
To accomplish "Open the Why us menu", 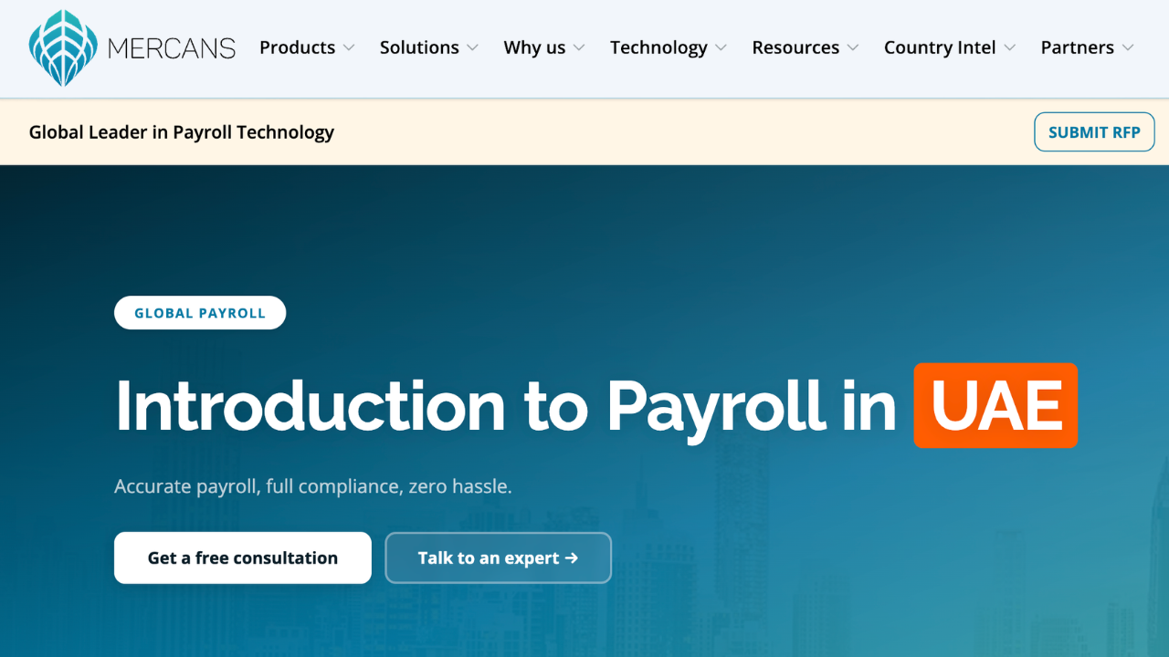I will coord(534,47).
